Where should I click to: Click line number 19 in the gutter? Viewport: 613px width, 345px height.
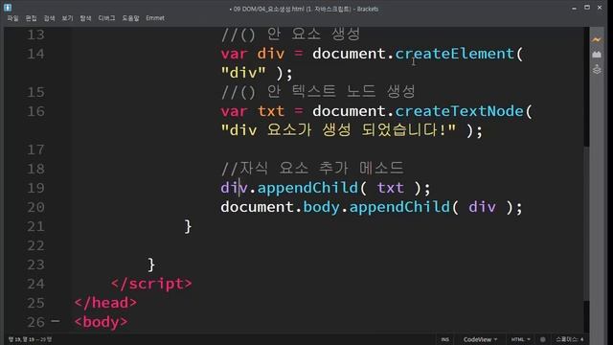[x=35, y=188]
